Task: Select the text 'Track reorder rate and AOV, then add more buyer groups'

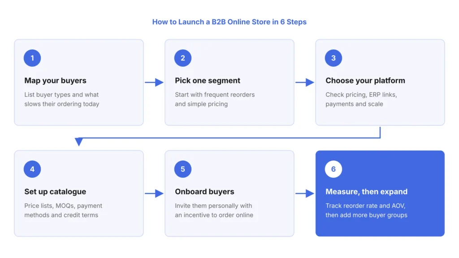Action: (367, 211)
